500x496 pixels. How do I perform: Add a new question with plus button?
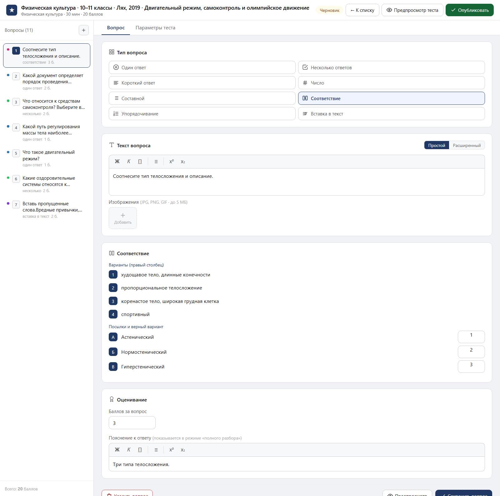pyautogui.click(x=83, y=30)
